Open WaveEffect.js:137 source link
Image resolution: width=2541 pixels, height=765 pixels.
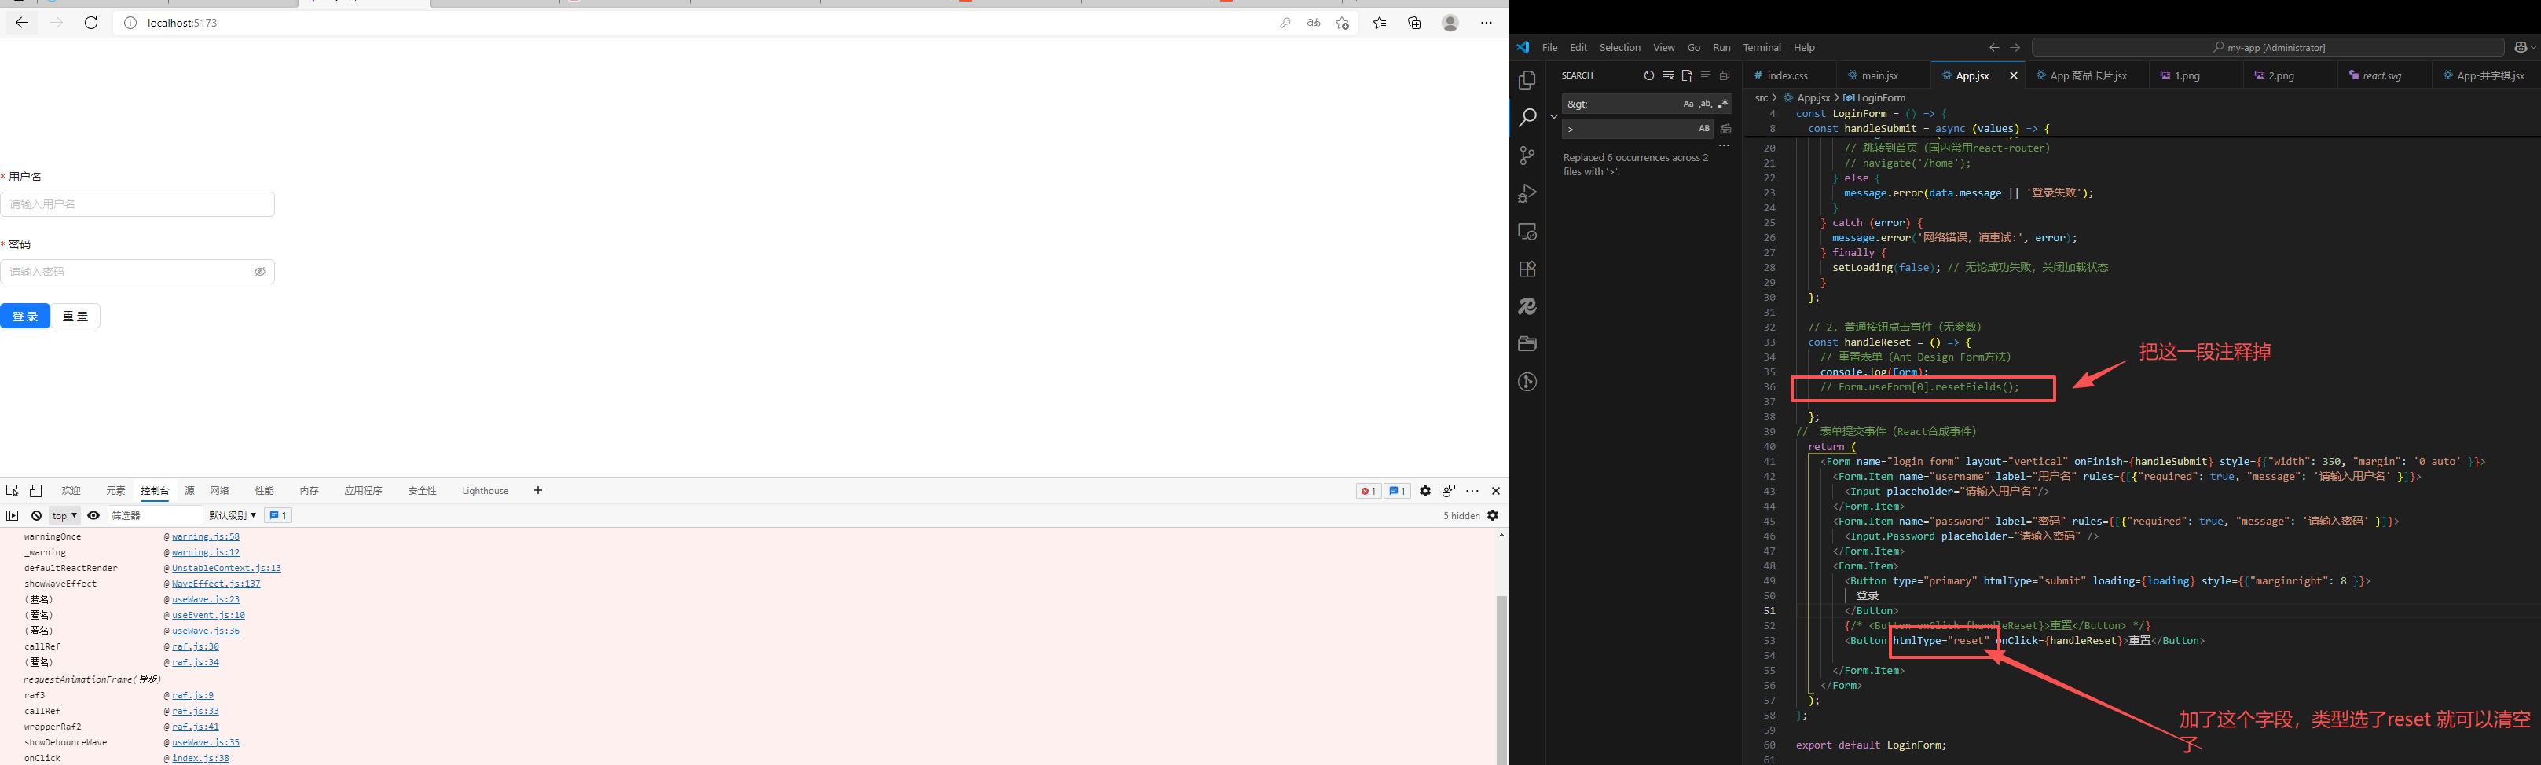coord(216,584)
